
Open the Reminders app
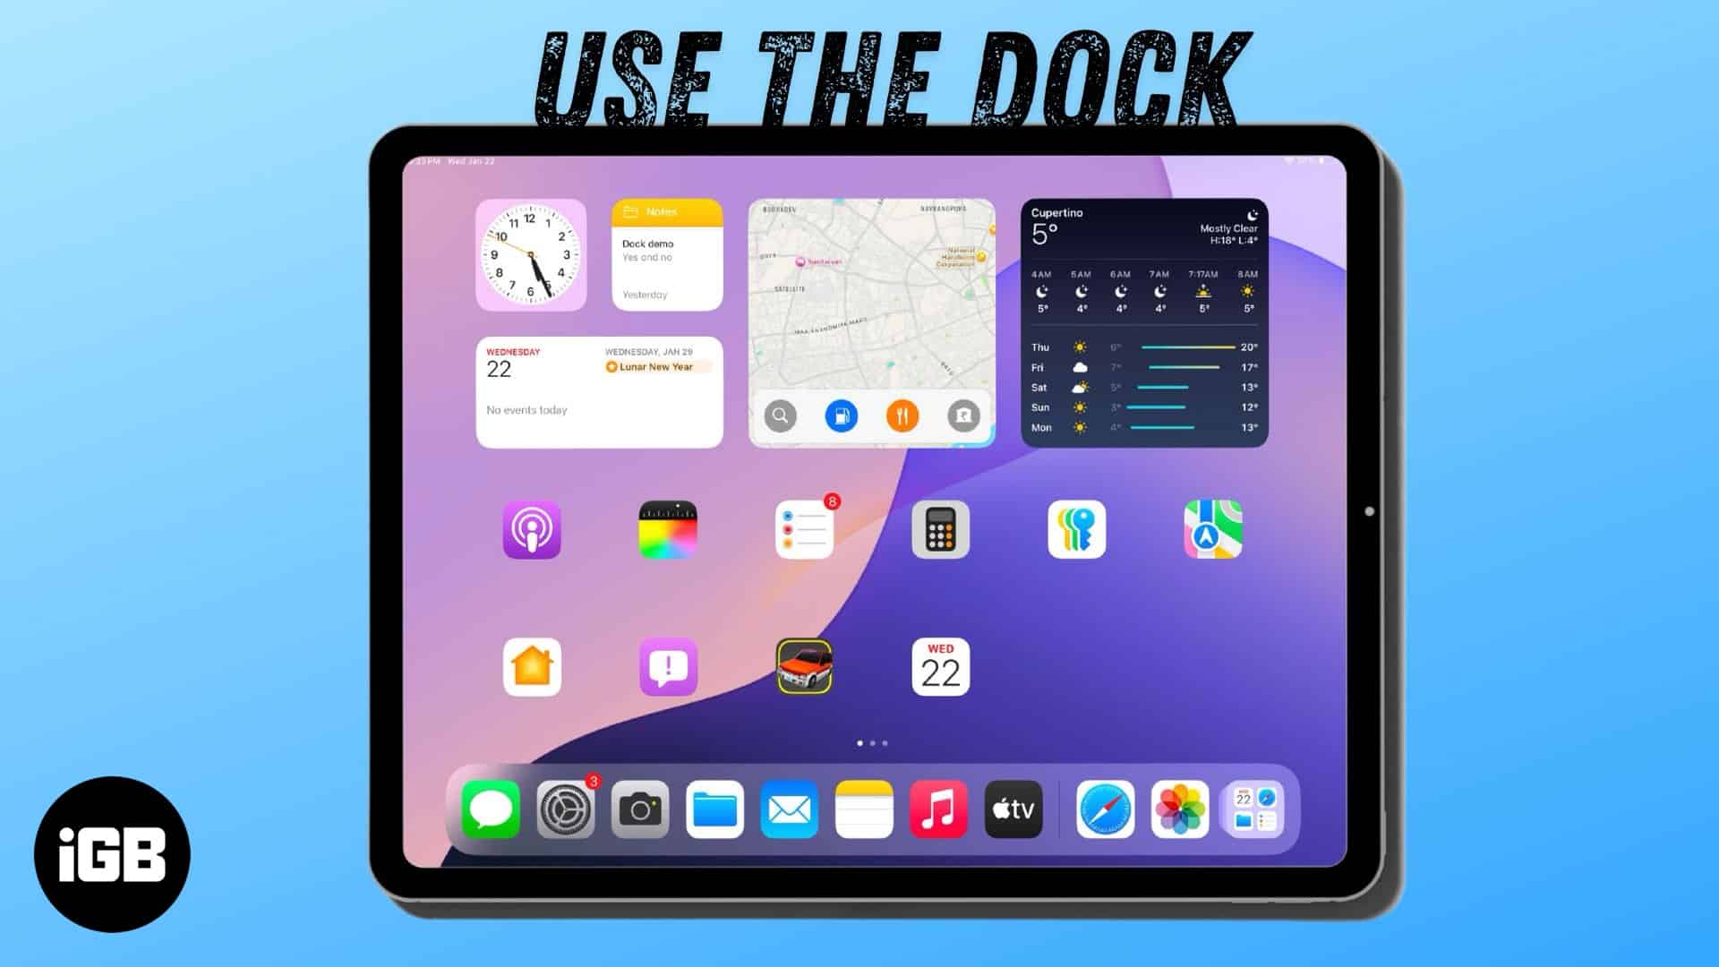[x=804, y=530]
